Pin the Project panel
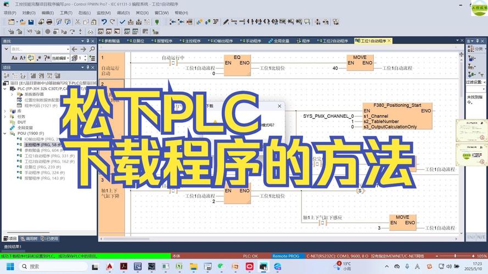This screenshot has width=488, height=274. [x=88, y=67]
